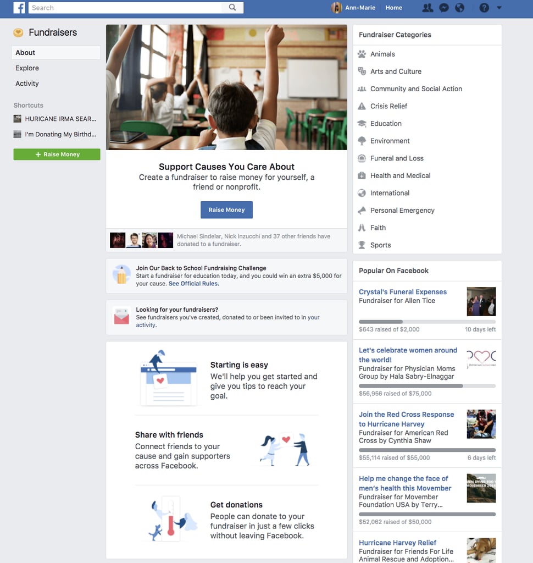Screen dimensions: 533x563
Task: Click the Hurricane Harvey Relief dog thumbnail
Action: (x=481, y=550)
